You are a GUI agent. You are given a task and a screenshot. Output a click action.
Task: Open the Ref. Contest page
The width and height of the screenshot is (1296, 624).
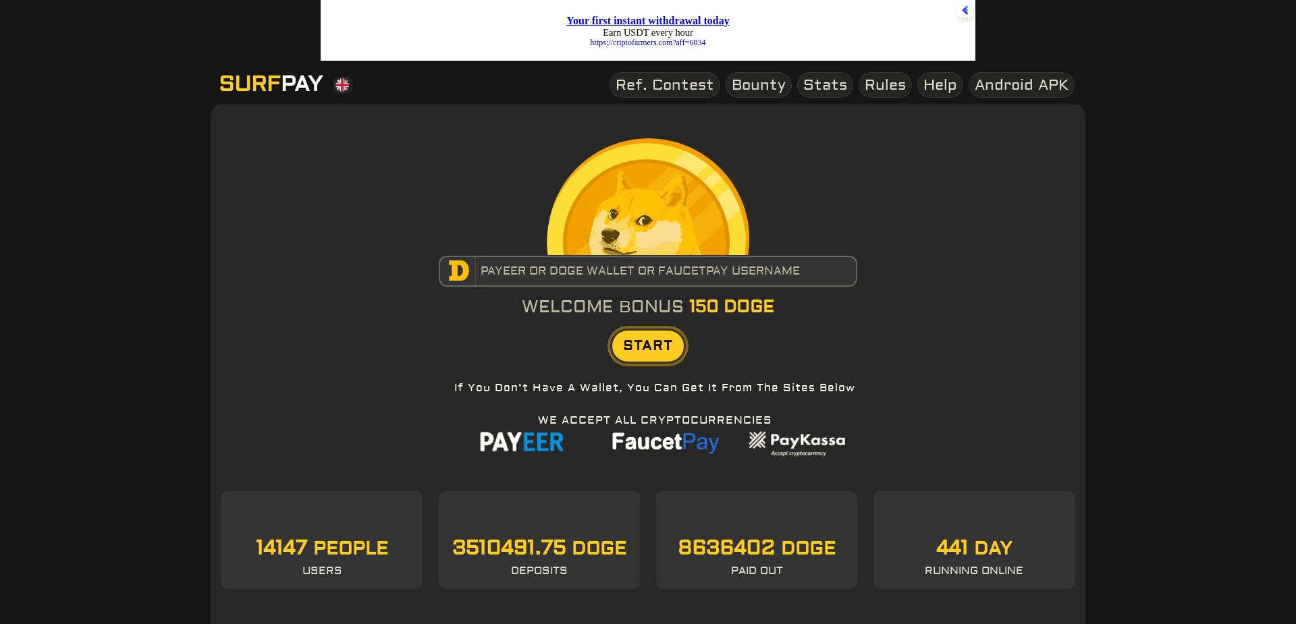pyautogui.click(x=664, y=84)
